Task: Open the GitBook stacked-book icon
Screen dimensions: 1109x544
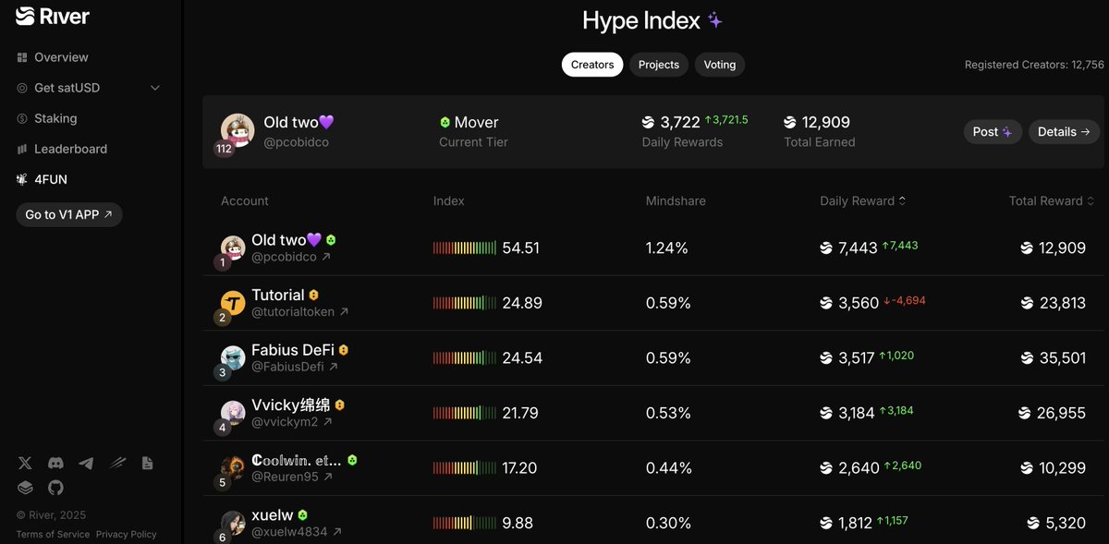Action: pyautogui.click(x=25, y=487)
